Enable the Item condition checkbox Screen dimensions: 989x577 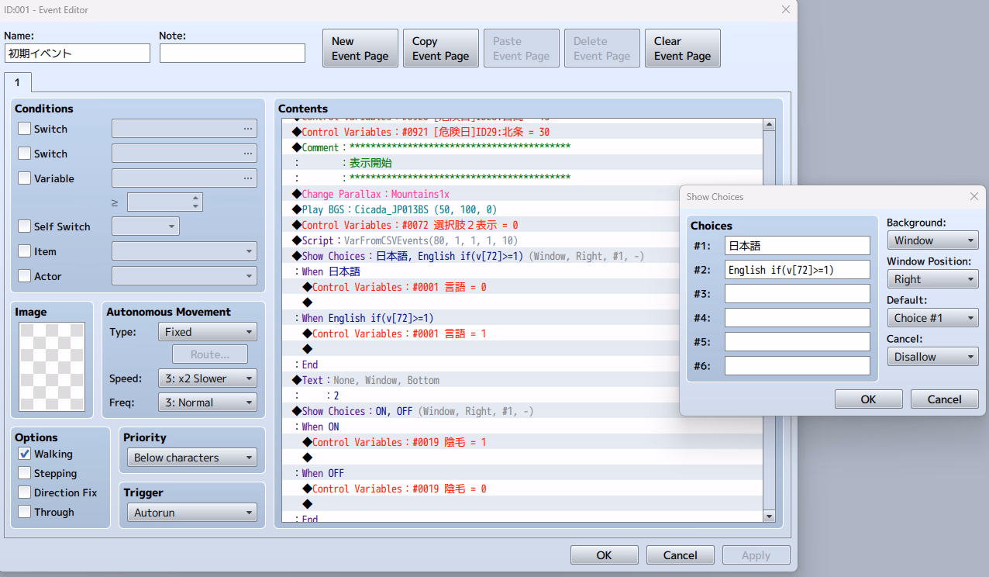pos(25,251)
